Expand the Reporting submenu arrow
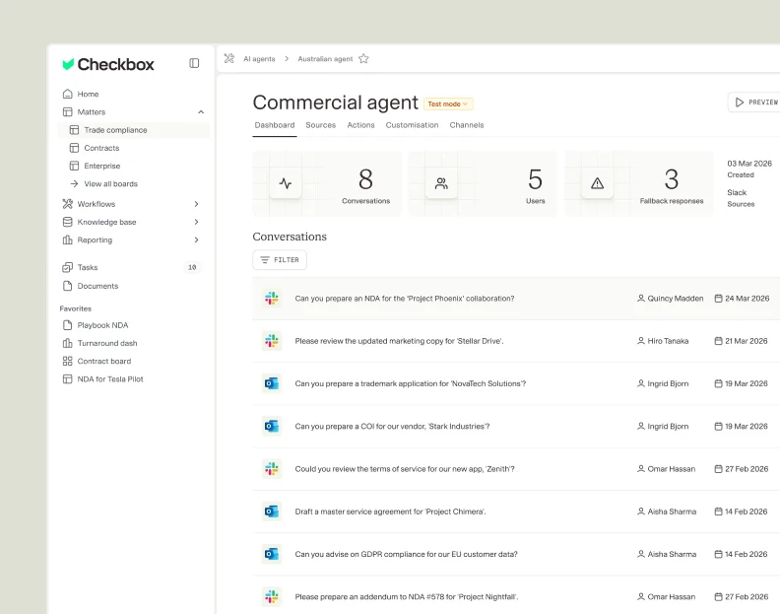Viewport: 780px width, 614px height. coord(197,239)
